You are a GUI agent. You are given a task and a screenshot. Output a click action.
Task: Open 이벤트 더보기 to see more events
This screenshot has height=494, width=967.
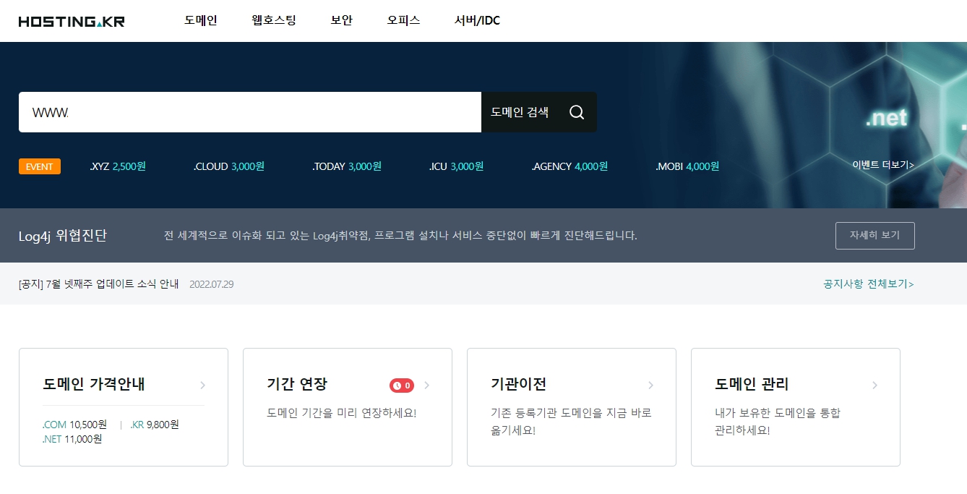[x=883, y=166]
